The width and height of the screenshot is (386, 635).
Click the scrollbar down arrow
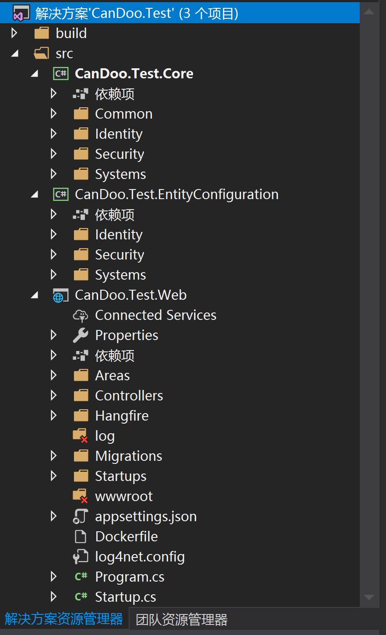coord(369,597)
